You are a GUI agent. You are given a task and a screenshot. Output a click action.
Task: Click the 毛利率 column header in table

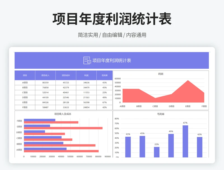104,75
